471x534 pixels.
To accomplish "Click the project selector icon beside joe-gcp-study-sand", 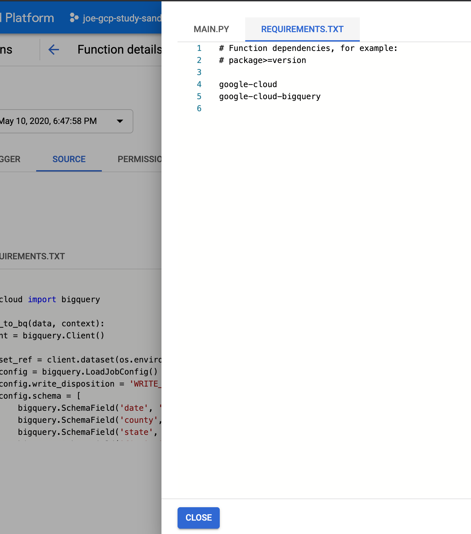I will pyautogui.click(x=74, y=18).
